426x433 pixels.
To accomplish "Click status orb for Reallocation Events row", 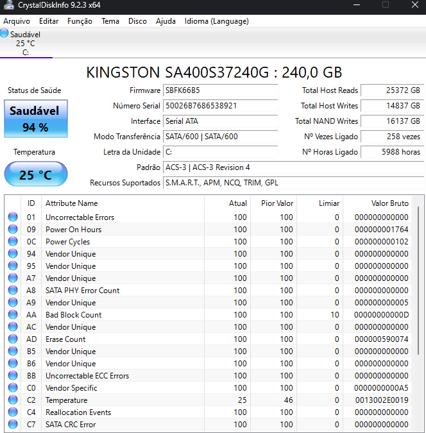I will pyautogui.click(x=13, y=412).
